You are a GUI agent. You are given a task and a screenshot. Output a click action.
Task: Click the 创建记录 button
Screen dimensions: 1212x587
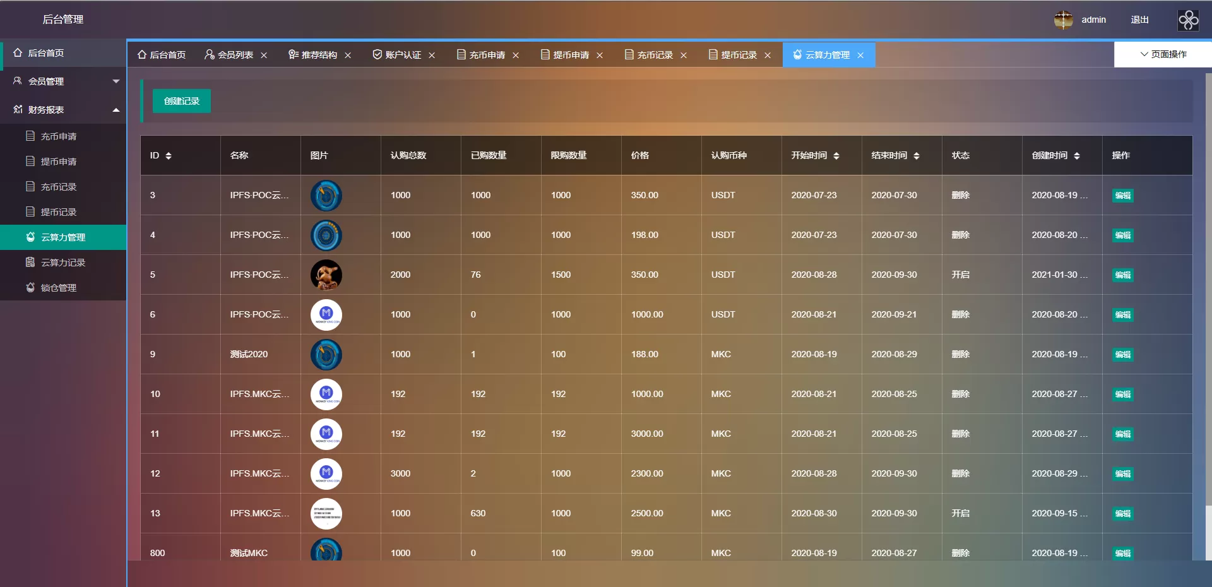[182, 101]
